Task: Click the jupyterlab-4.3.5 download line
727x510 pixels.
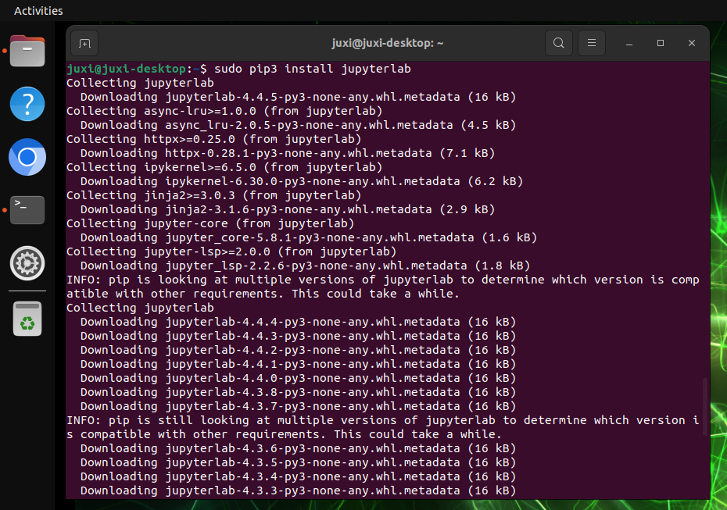Action: coord(298,462)
